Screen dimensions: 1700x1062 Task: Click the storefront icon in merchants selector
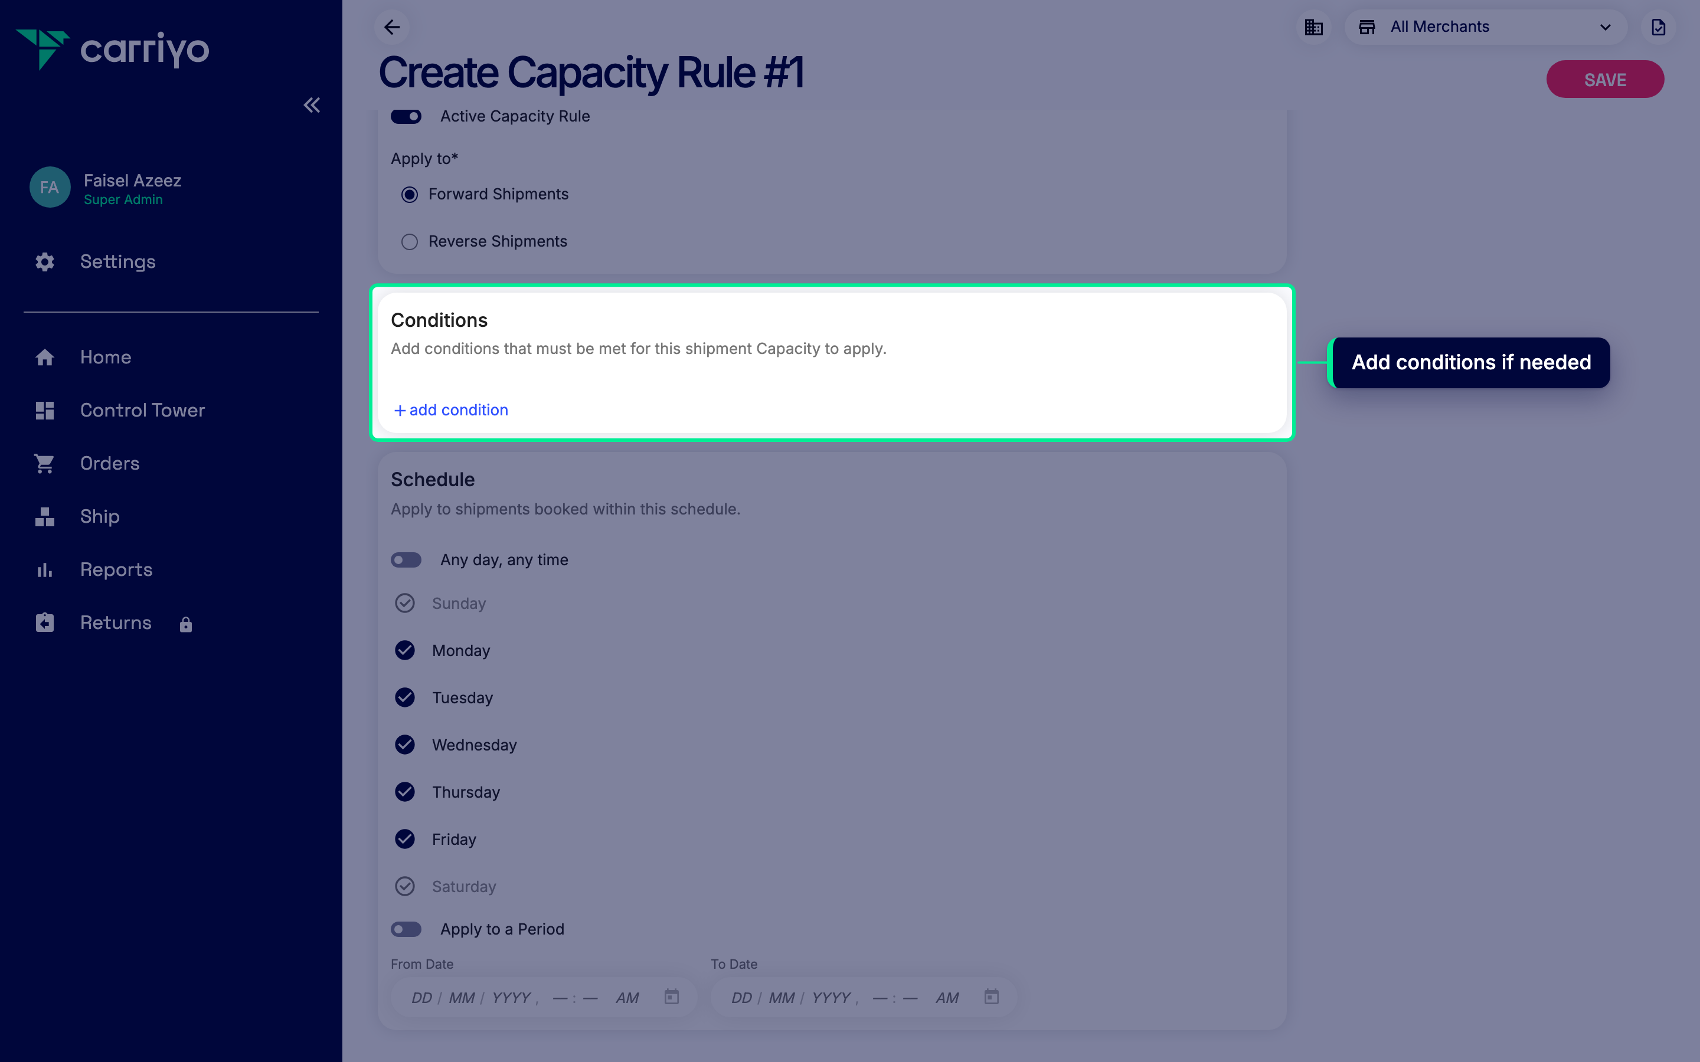tap(1367, 27)
